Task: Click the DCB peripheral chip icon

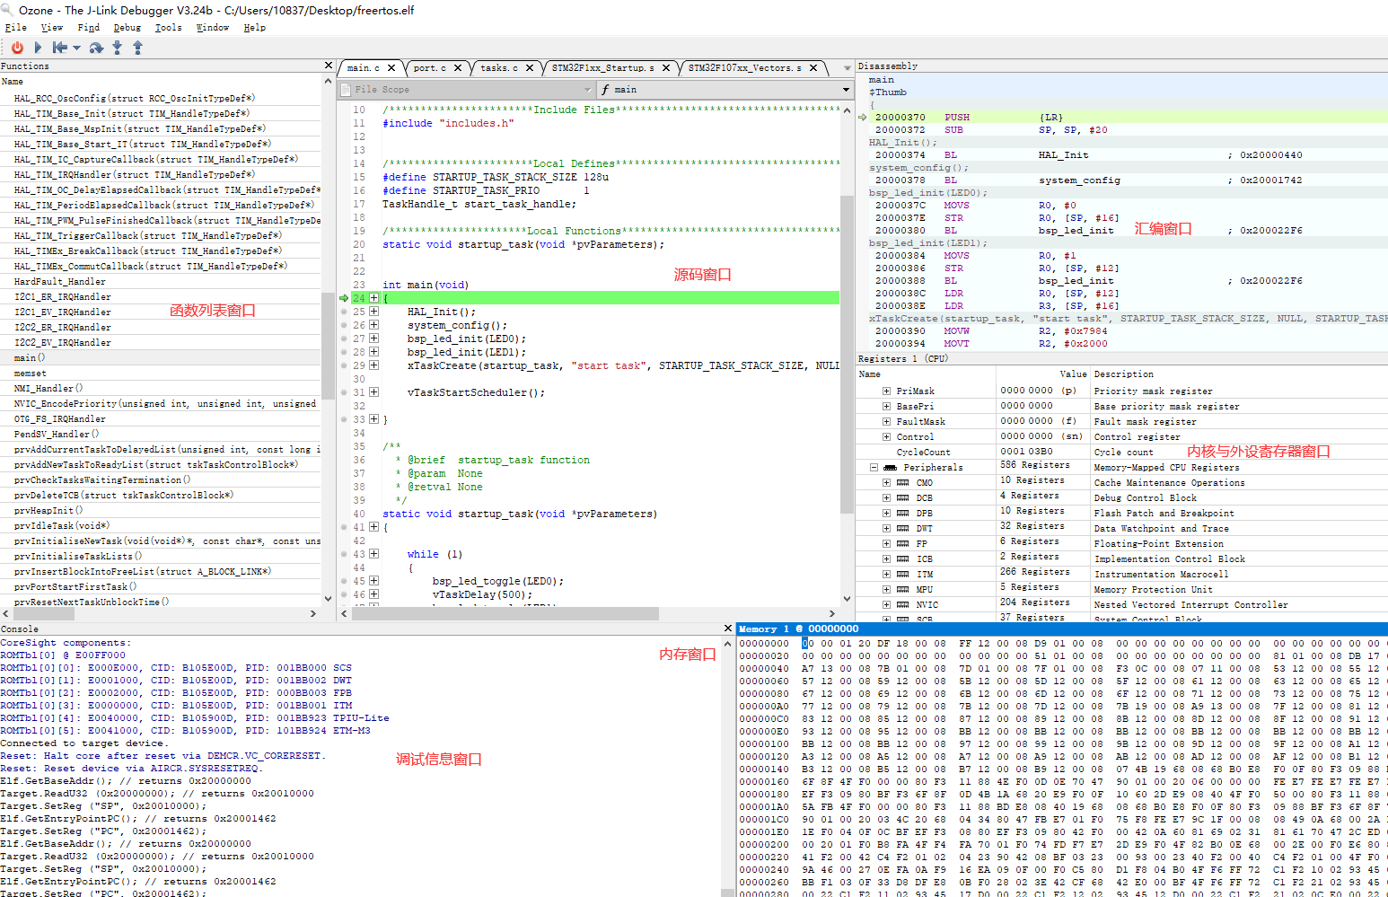Action: click(x=903, y=498)
